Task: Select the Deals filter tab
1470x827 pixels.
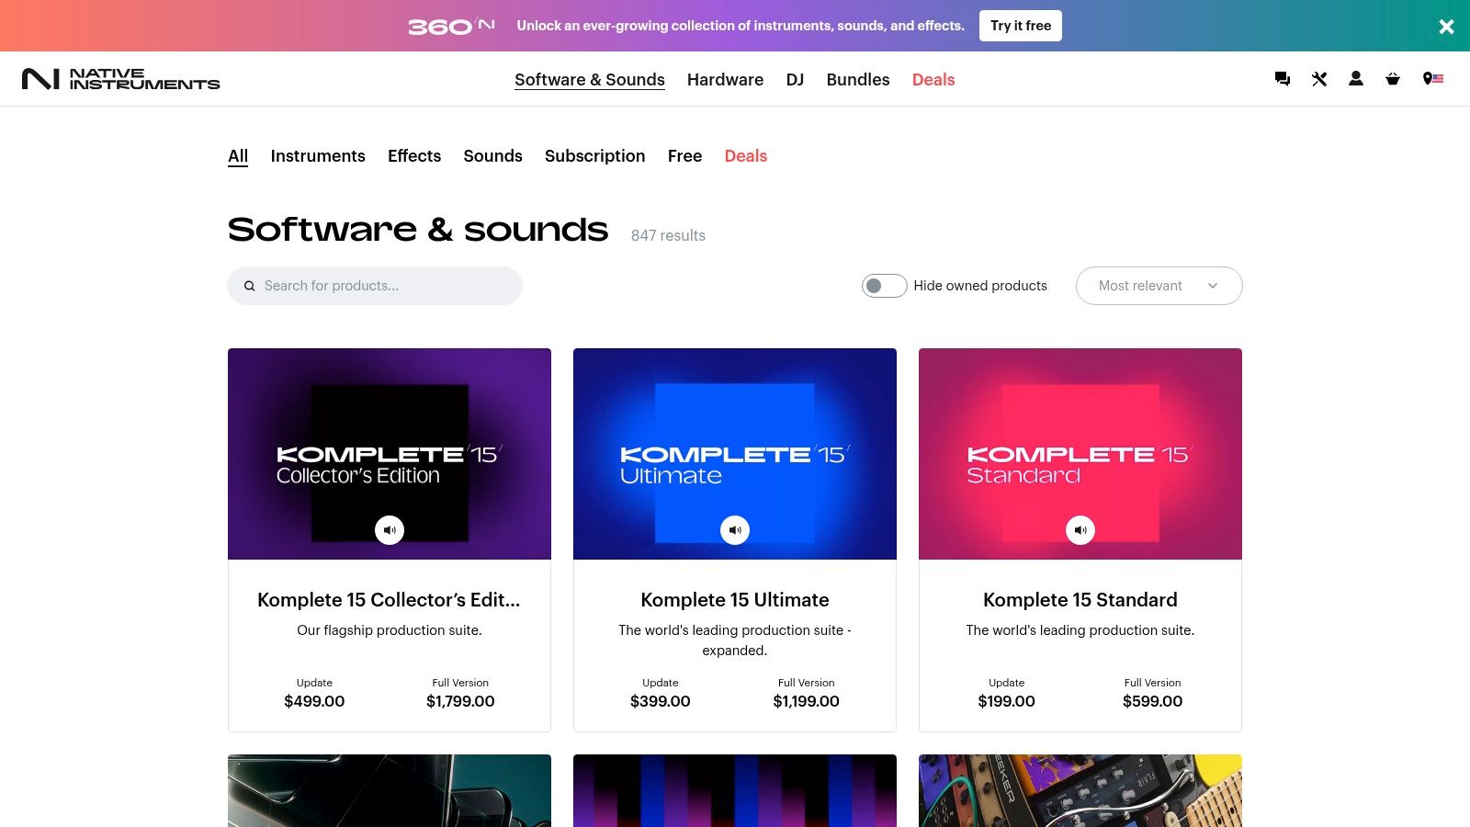Action: (746, 156)
